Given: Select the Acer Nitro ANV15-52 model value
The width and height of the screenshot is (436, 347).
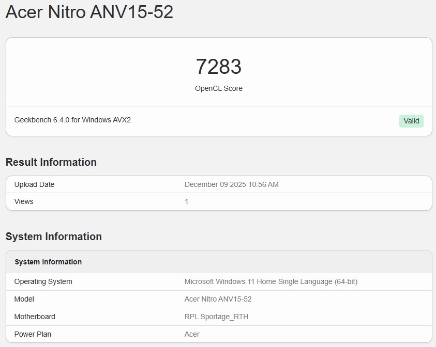Looking at the screenshot, I should (x=218, y=299).
